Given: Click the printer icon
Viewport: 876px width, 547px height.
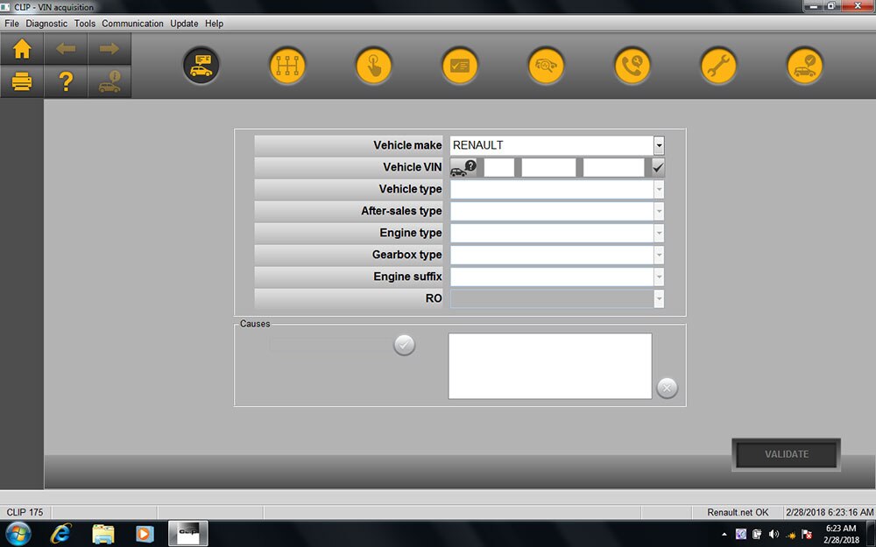Looking at the screenshot, I should point(22,82).
